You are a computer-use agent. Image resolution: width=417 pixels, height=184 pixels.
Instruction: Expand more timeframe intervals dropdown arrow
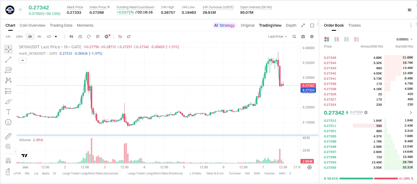coord(56,37)
